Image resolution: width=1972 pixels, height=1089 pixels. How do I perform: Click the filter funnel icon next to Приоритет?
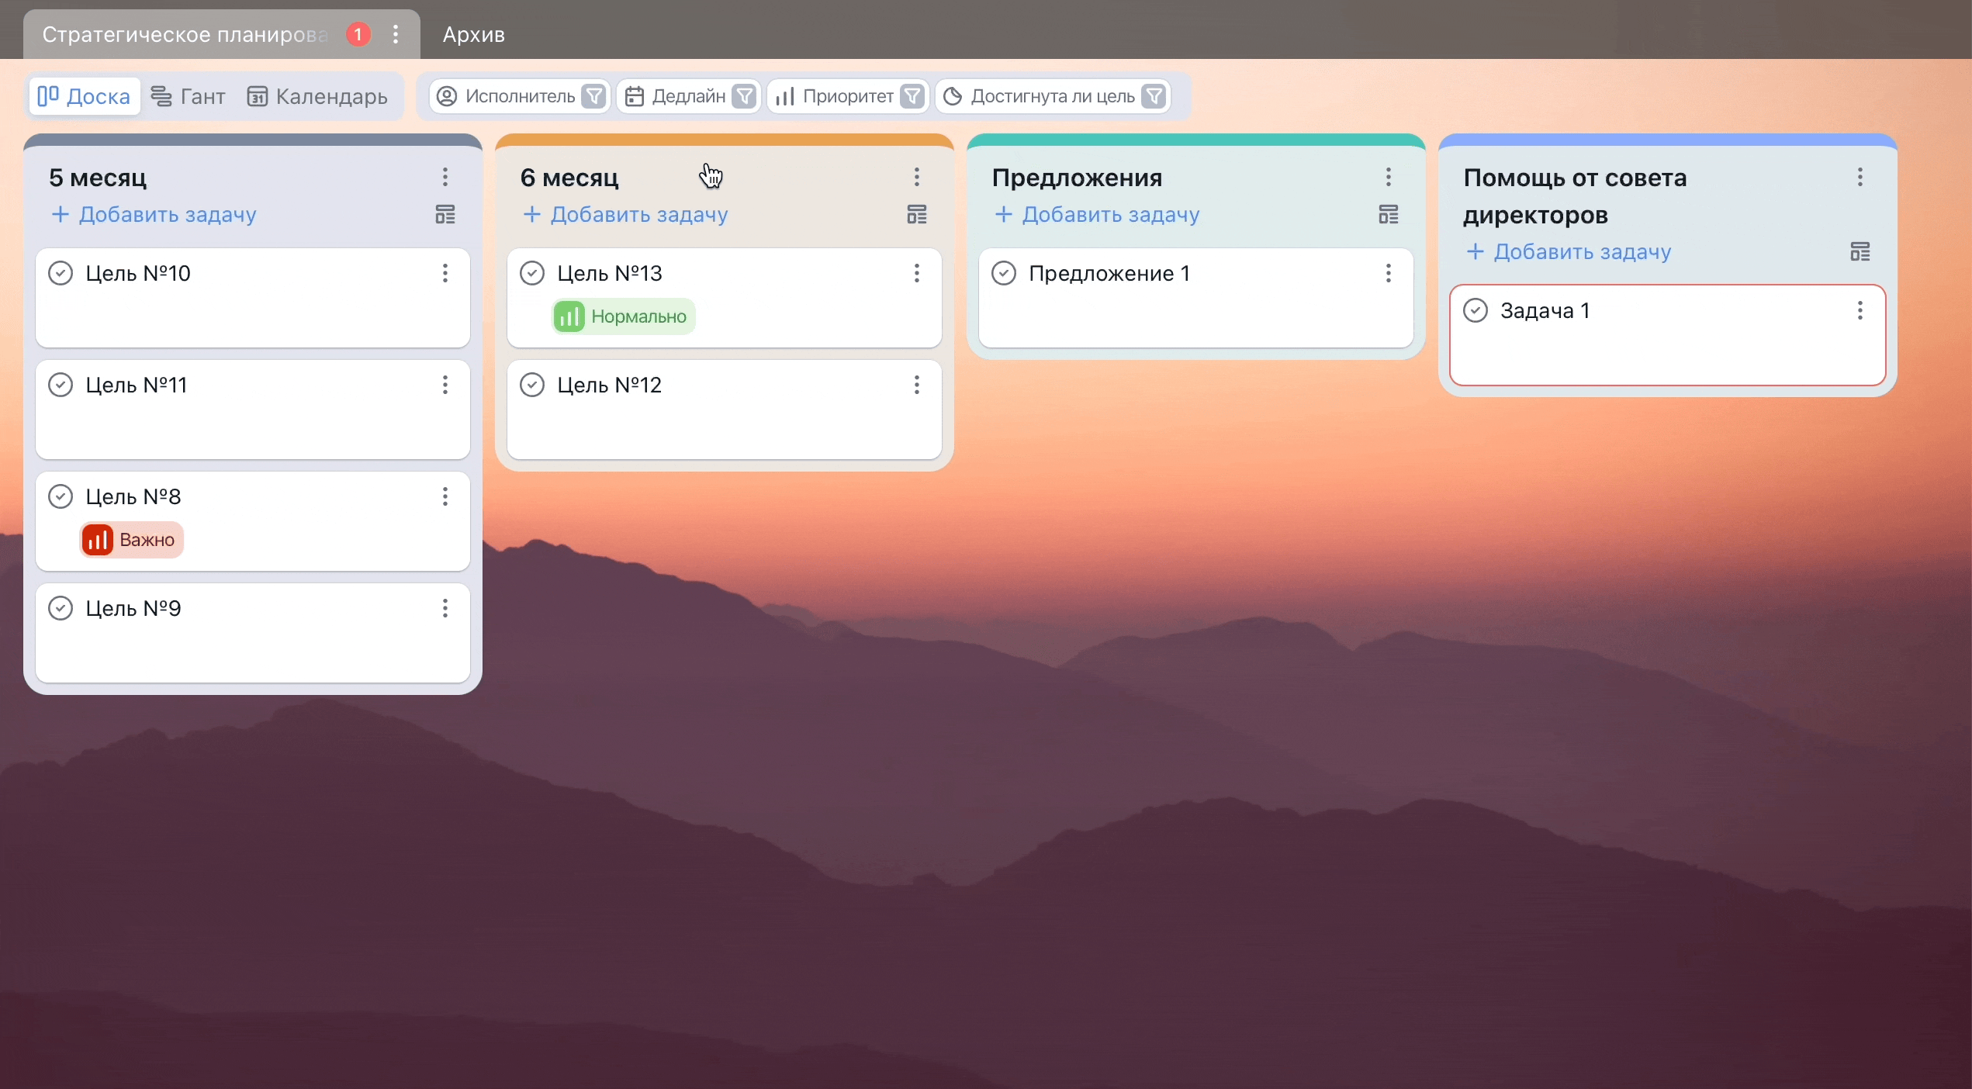(x=913, y=96)
